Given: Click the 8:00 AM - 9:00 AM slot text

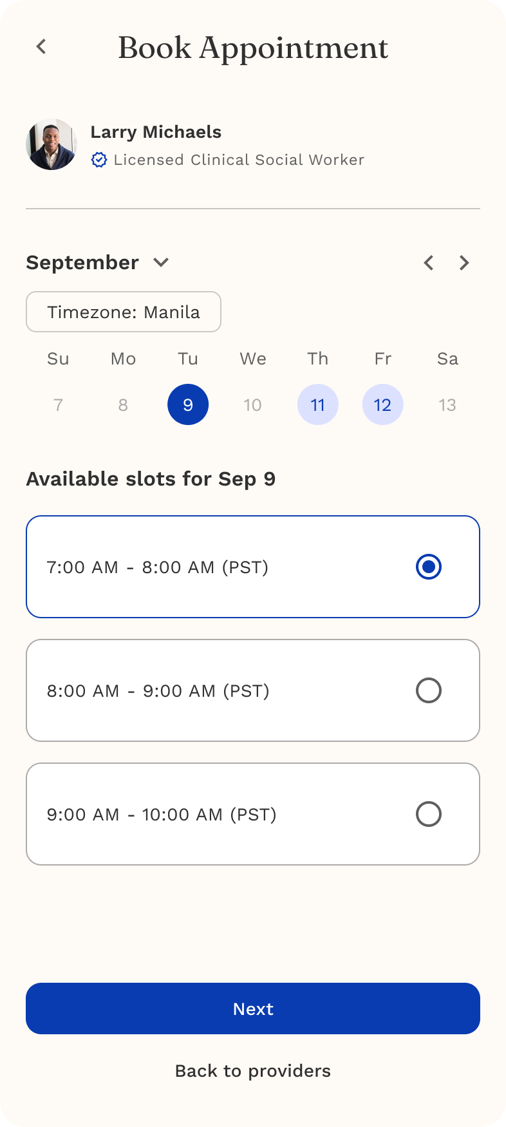Looking at the screenshot, I should coord(158,691).
